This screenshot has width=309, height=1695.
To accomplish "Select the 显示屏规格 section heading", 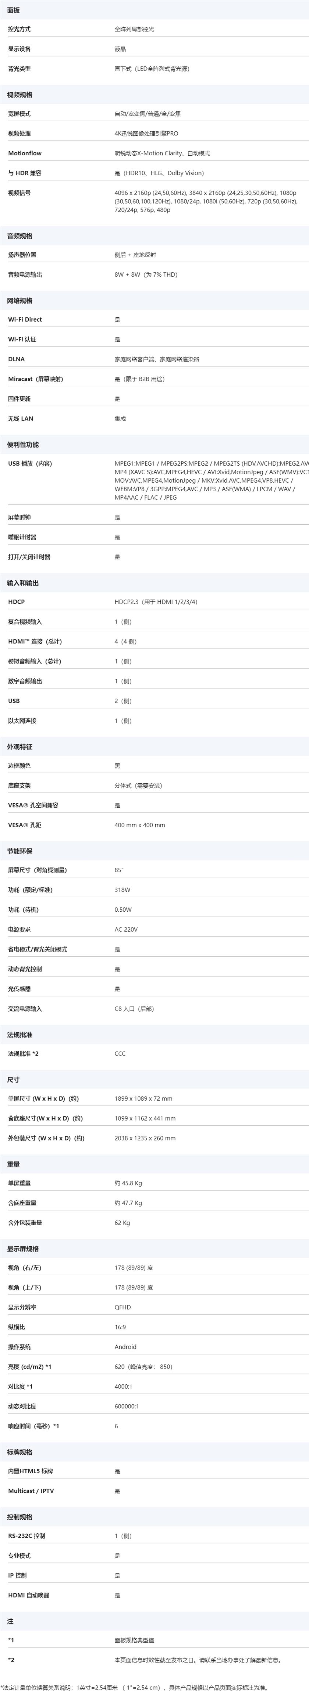I will (23, 1249).
